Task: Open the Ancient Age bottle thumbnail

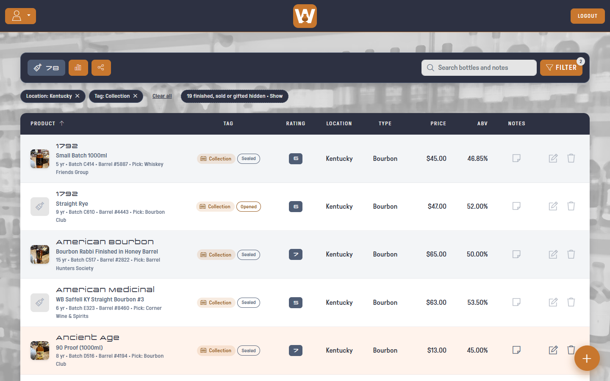Action: [x=40, y=351]
